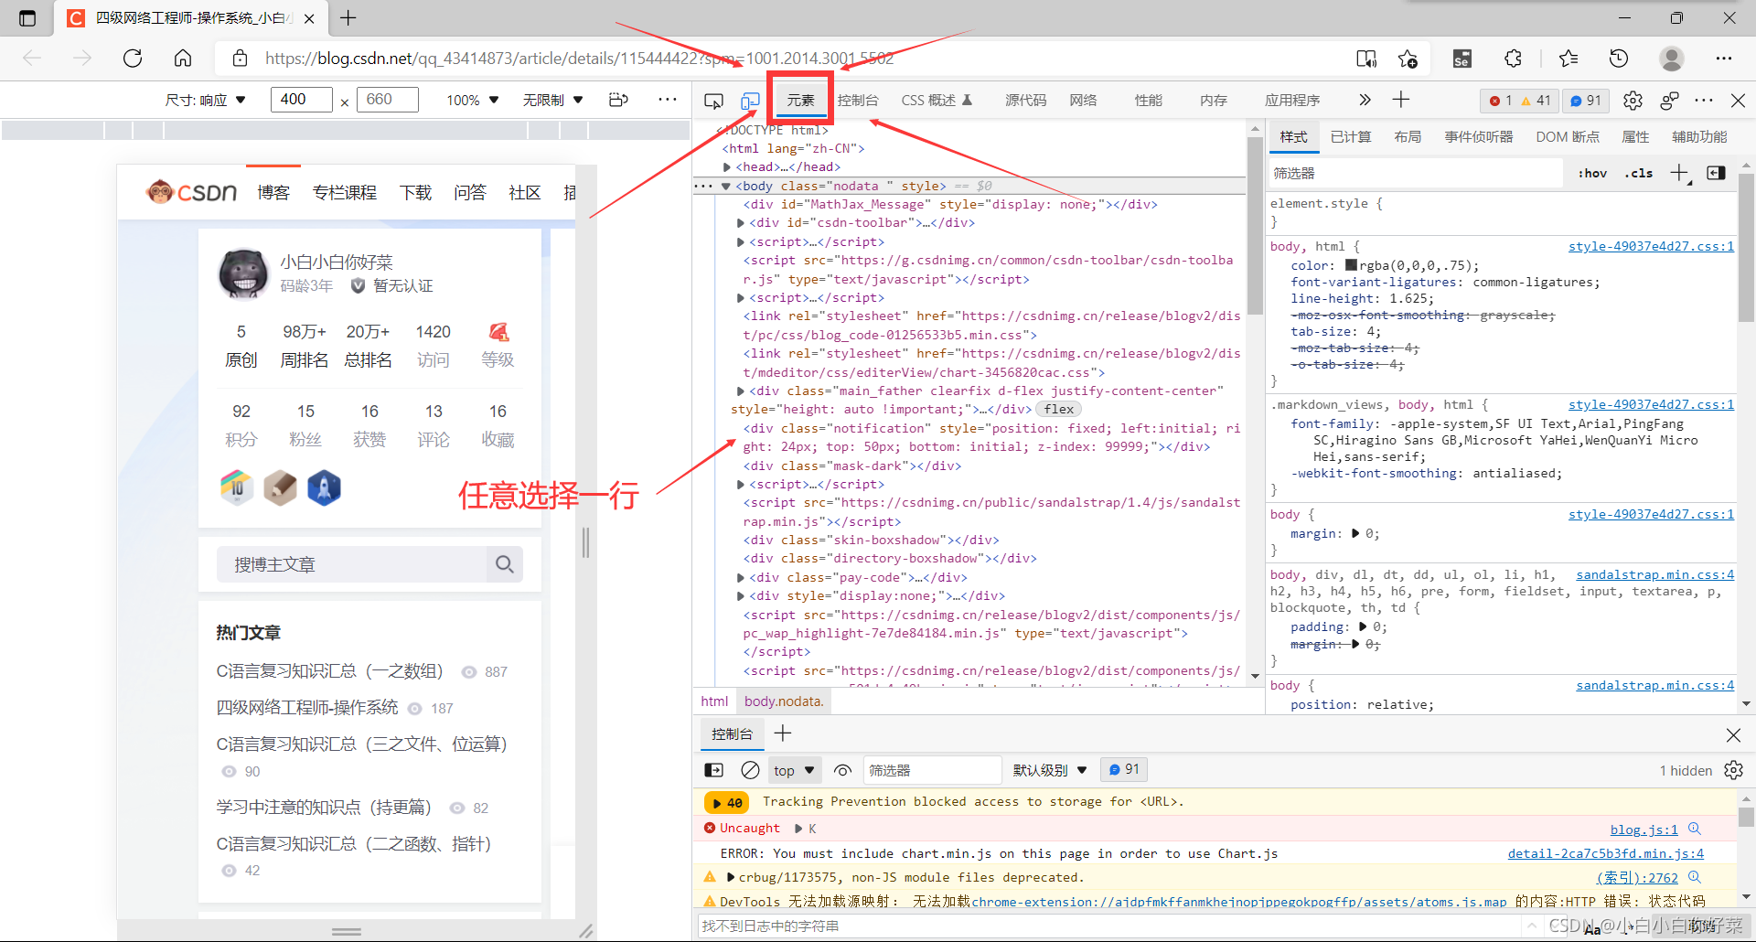This screenshot has width=1756, height=942.
Task: Open the console top context dropdown
Action: [x=793, y=770]
